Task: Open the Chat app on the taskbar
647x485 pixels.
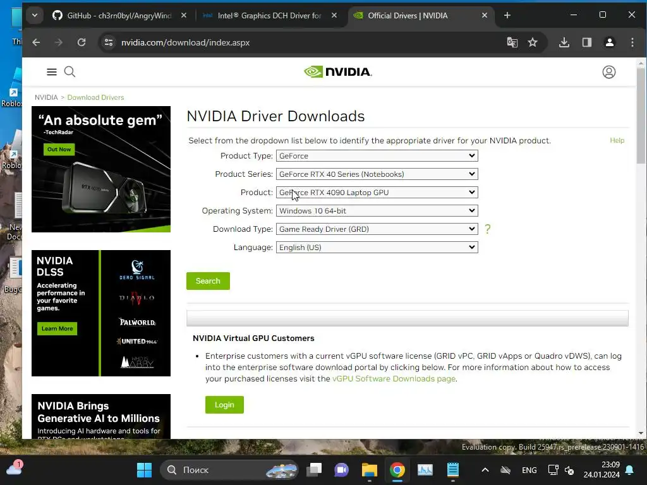Action: 341,470
